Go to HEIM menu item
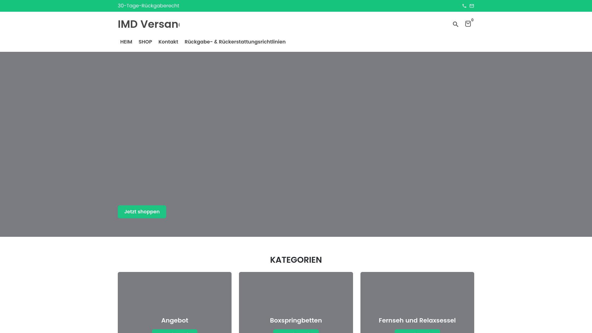 tap(126, 42)
